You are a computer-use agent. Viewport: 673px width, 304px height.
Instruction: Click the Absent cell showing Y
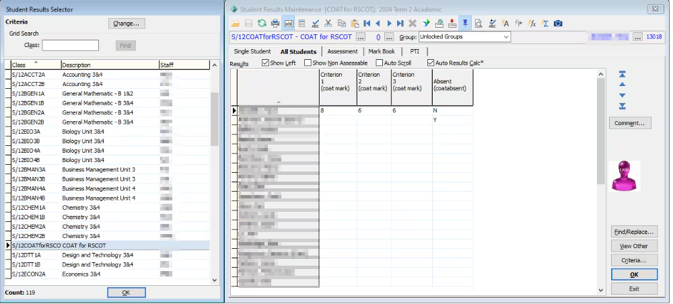[452, 120]
